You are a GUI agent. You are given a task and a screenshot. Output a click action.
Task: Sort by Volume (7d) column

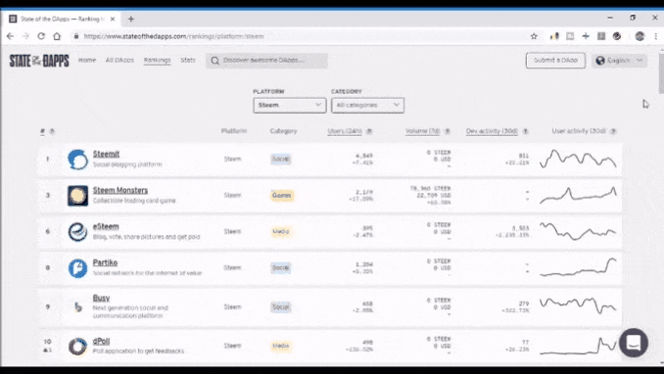(x=423, y=131)
